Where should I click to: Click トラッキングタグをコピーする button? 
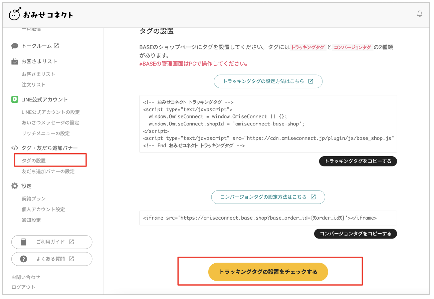[x=358, y=161]
